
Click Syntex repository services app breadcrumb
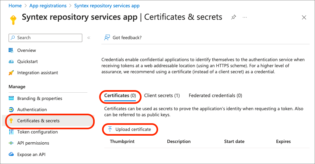(x=107, y=6)
